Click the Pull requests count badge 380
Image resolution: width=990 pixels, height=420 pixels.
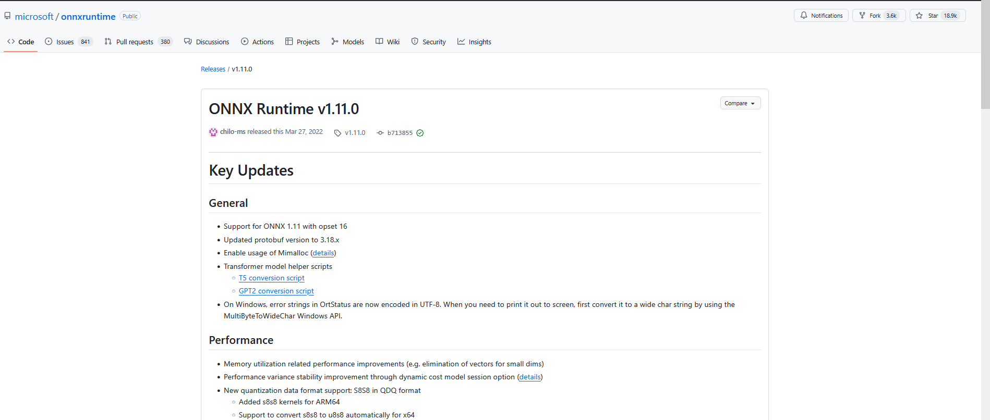[165, 42]
